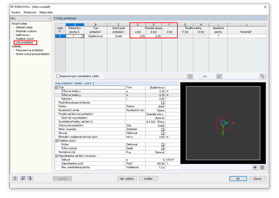
Task: Select row header for node 2
Action: [60, 36]
